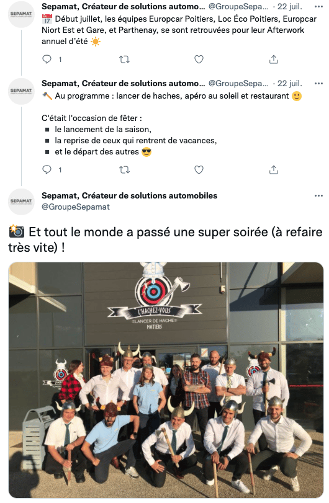Open the 22 juil. timestamp on second tweet
Viewport: 329px width, 503px height.
tap(289, 83)
